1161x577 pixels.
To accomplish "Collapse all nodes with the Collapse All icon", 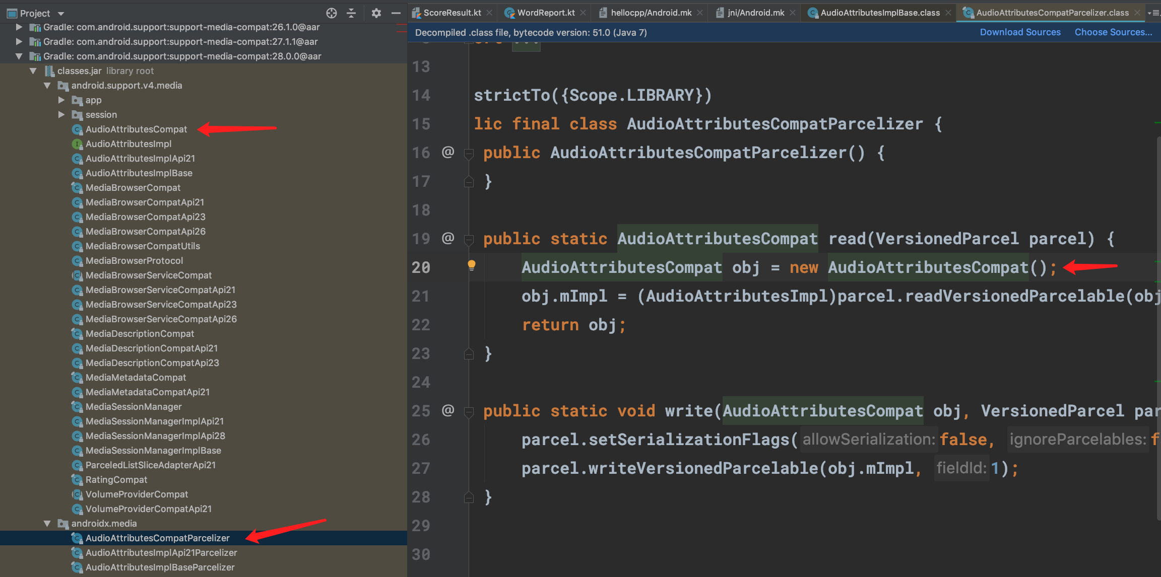I will click(x=351, y=13).
